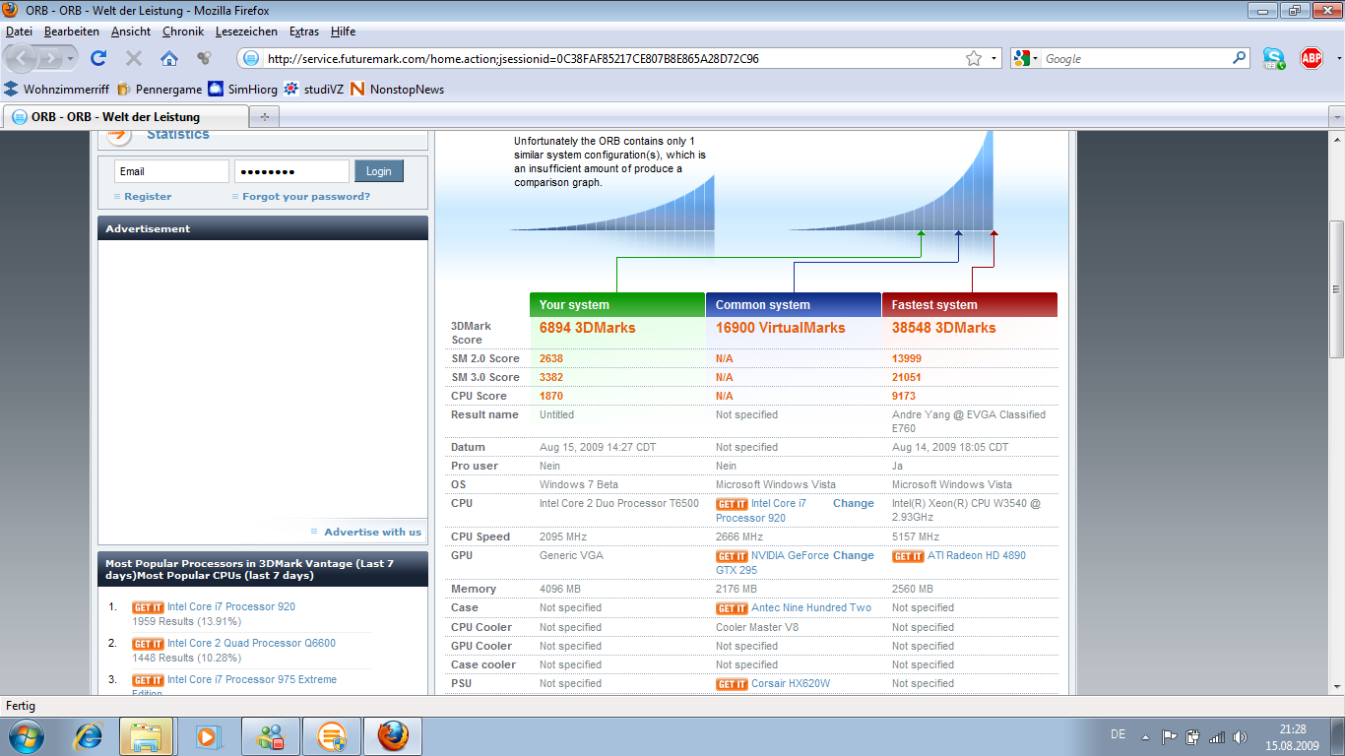
Task: Open the Hilfe menu
Action: point(343,31)
